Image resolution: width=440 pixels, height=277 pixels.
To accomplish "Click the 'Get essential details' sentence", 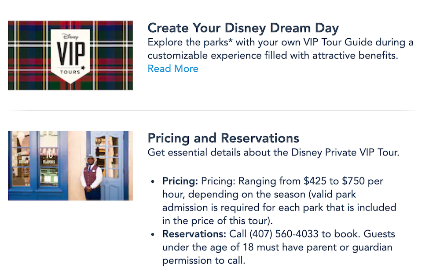I will click(273, 153).
